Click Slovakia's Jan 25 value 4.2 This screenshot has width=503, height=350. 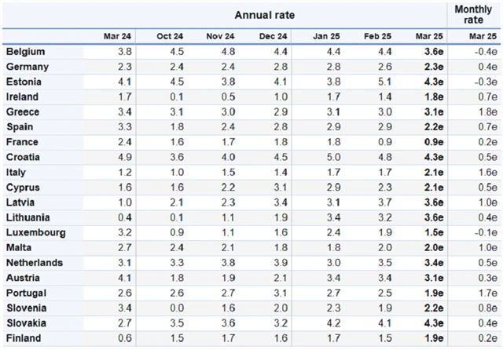(x=332, y=323)
